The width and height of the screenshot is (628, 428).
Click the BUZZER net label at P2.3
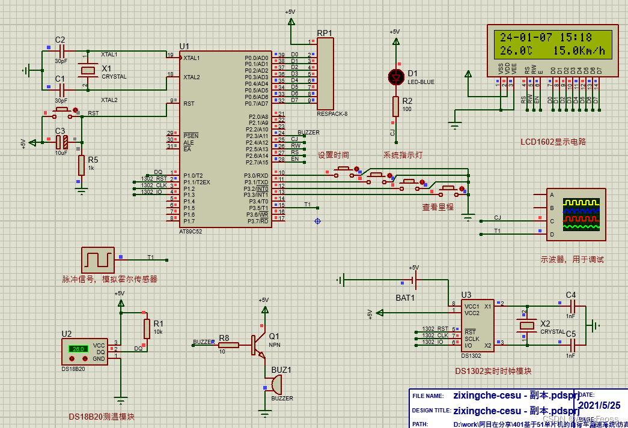click(308, 133)
